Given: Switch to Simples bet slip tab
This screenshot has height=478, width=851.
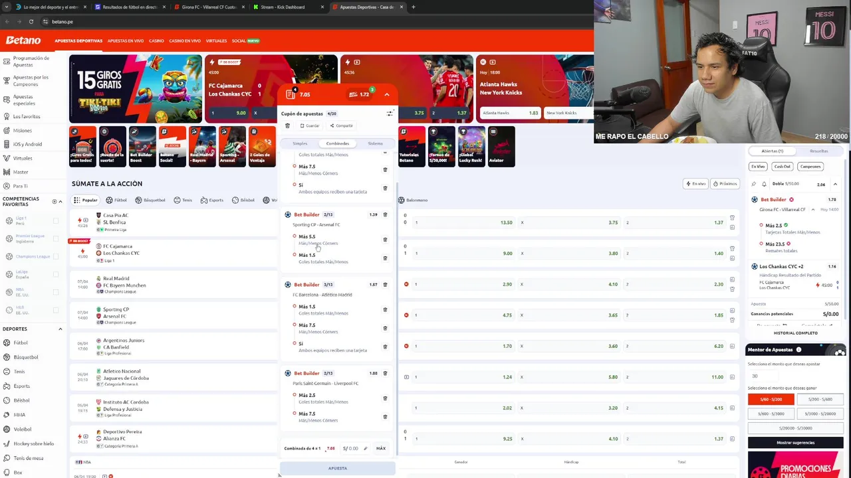Looking at the screenshot, I should [x=300, y=143].
